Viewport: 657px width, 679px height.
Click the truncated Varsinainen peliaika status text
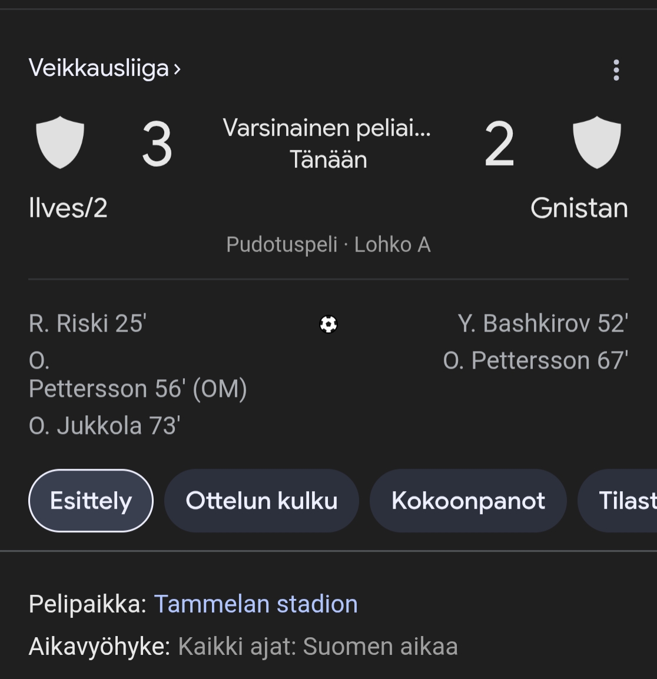tap(327, 128)
